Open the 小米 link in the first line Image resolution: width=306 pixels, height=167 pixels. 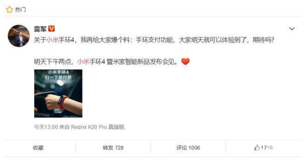click(x=52, y=40)
